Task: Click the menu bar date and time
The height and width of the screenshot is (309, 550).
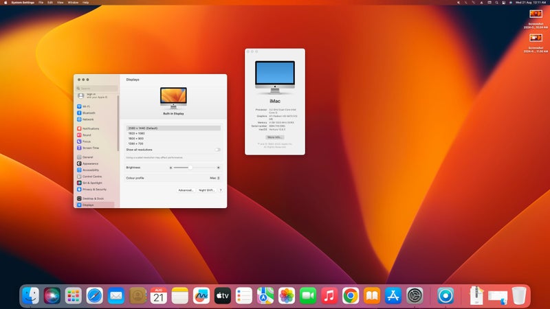Action: 531,3
